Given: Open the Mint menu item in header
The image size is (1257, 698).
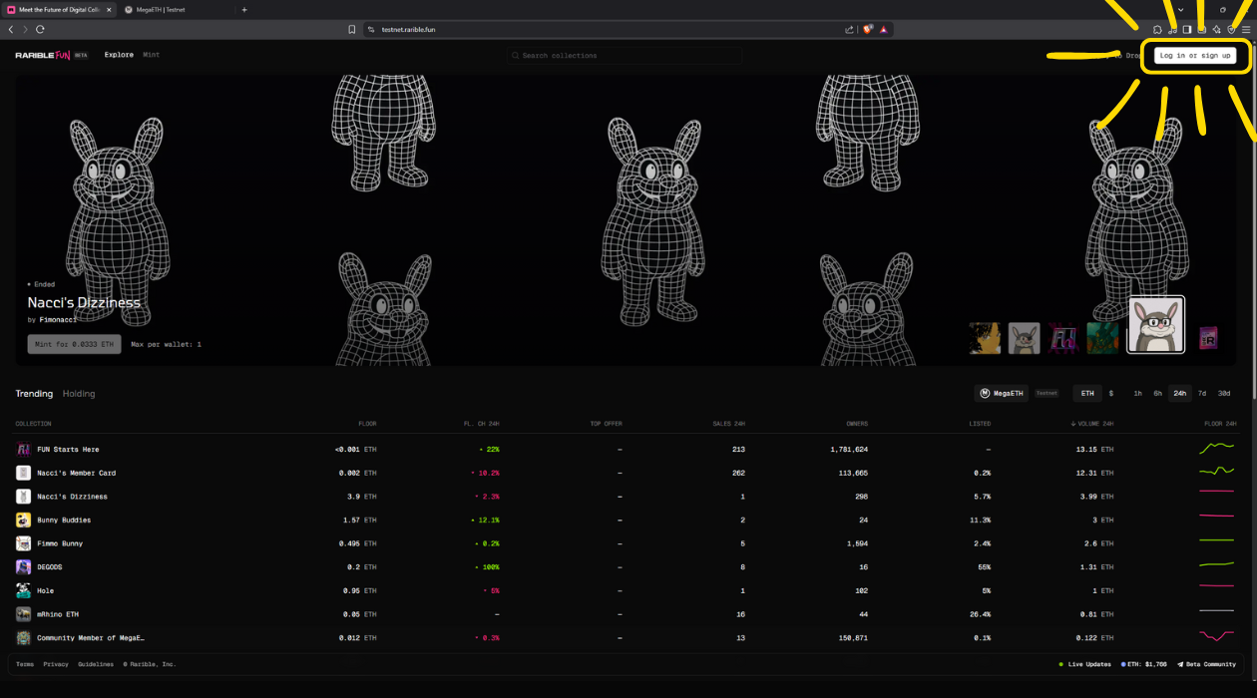Looking at the screenshot, I should click(152, 55).
